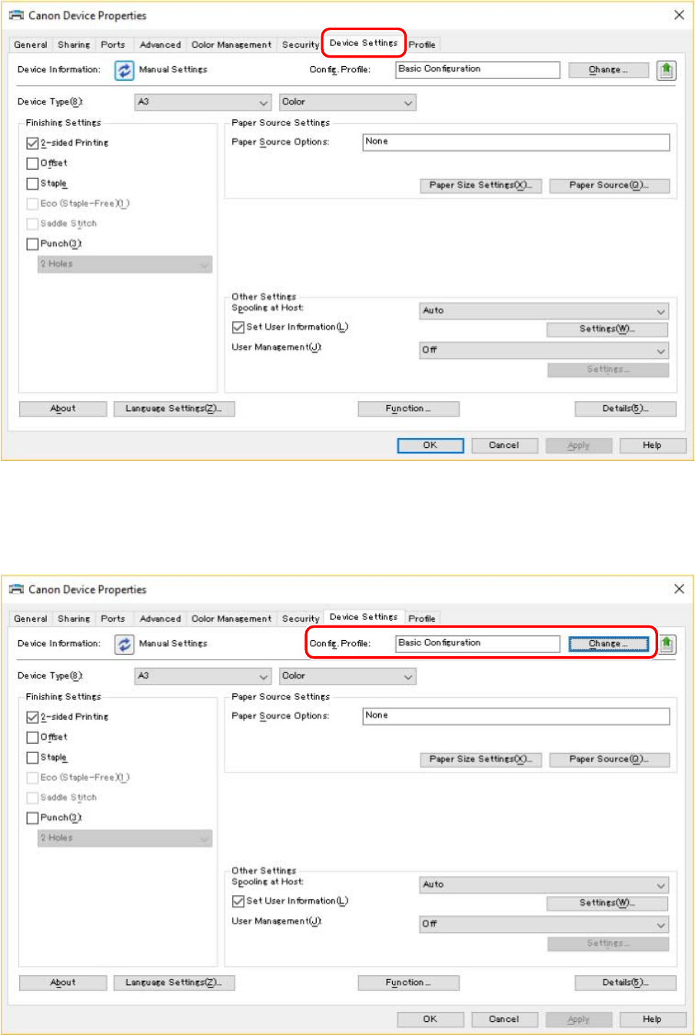Screen dimensions: 695x1035
Task: Open Color dropdown in lower dialog
Action: (347, 676)
